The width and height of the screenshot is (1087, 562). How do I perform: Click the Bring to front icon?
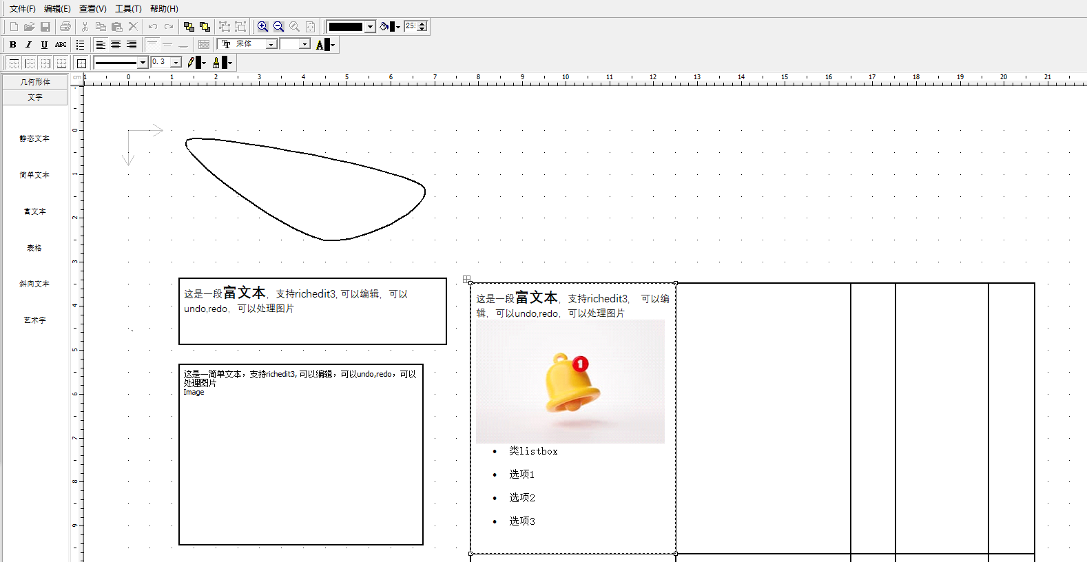(189, 27)
